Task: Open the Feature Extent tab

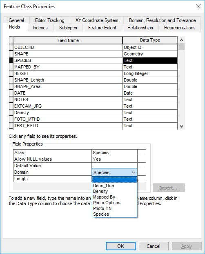Action: 102,28
